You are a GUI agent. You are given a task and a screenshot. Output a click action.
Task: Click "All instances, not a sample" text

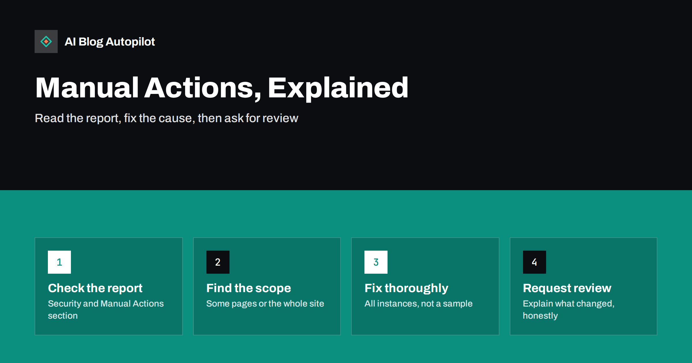[x=418, y=304]
